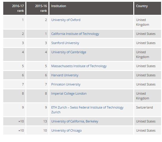The height and width of the screenshot is (142, 162).
Task: Open the University of Cambridge link
Action: (69, 52)
